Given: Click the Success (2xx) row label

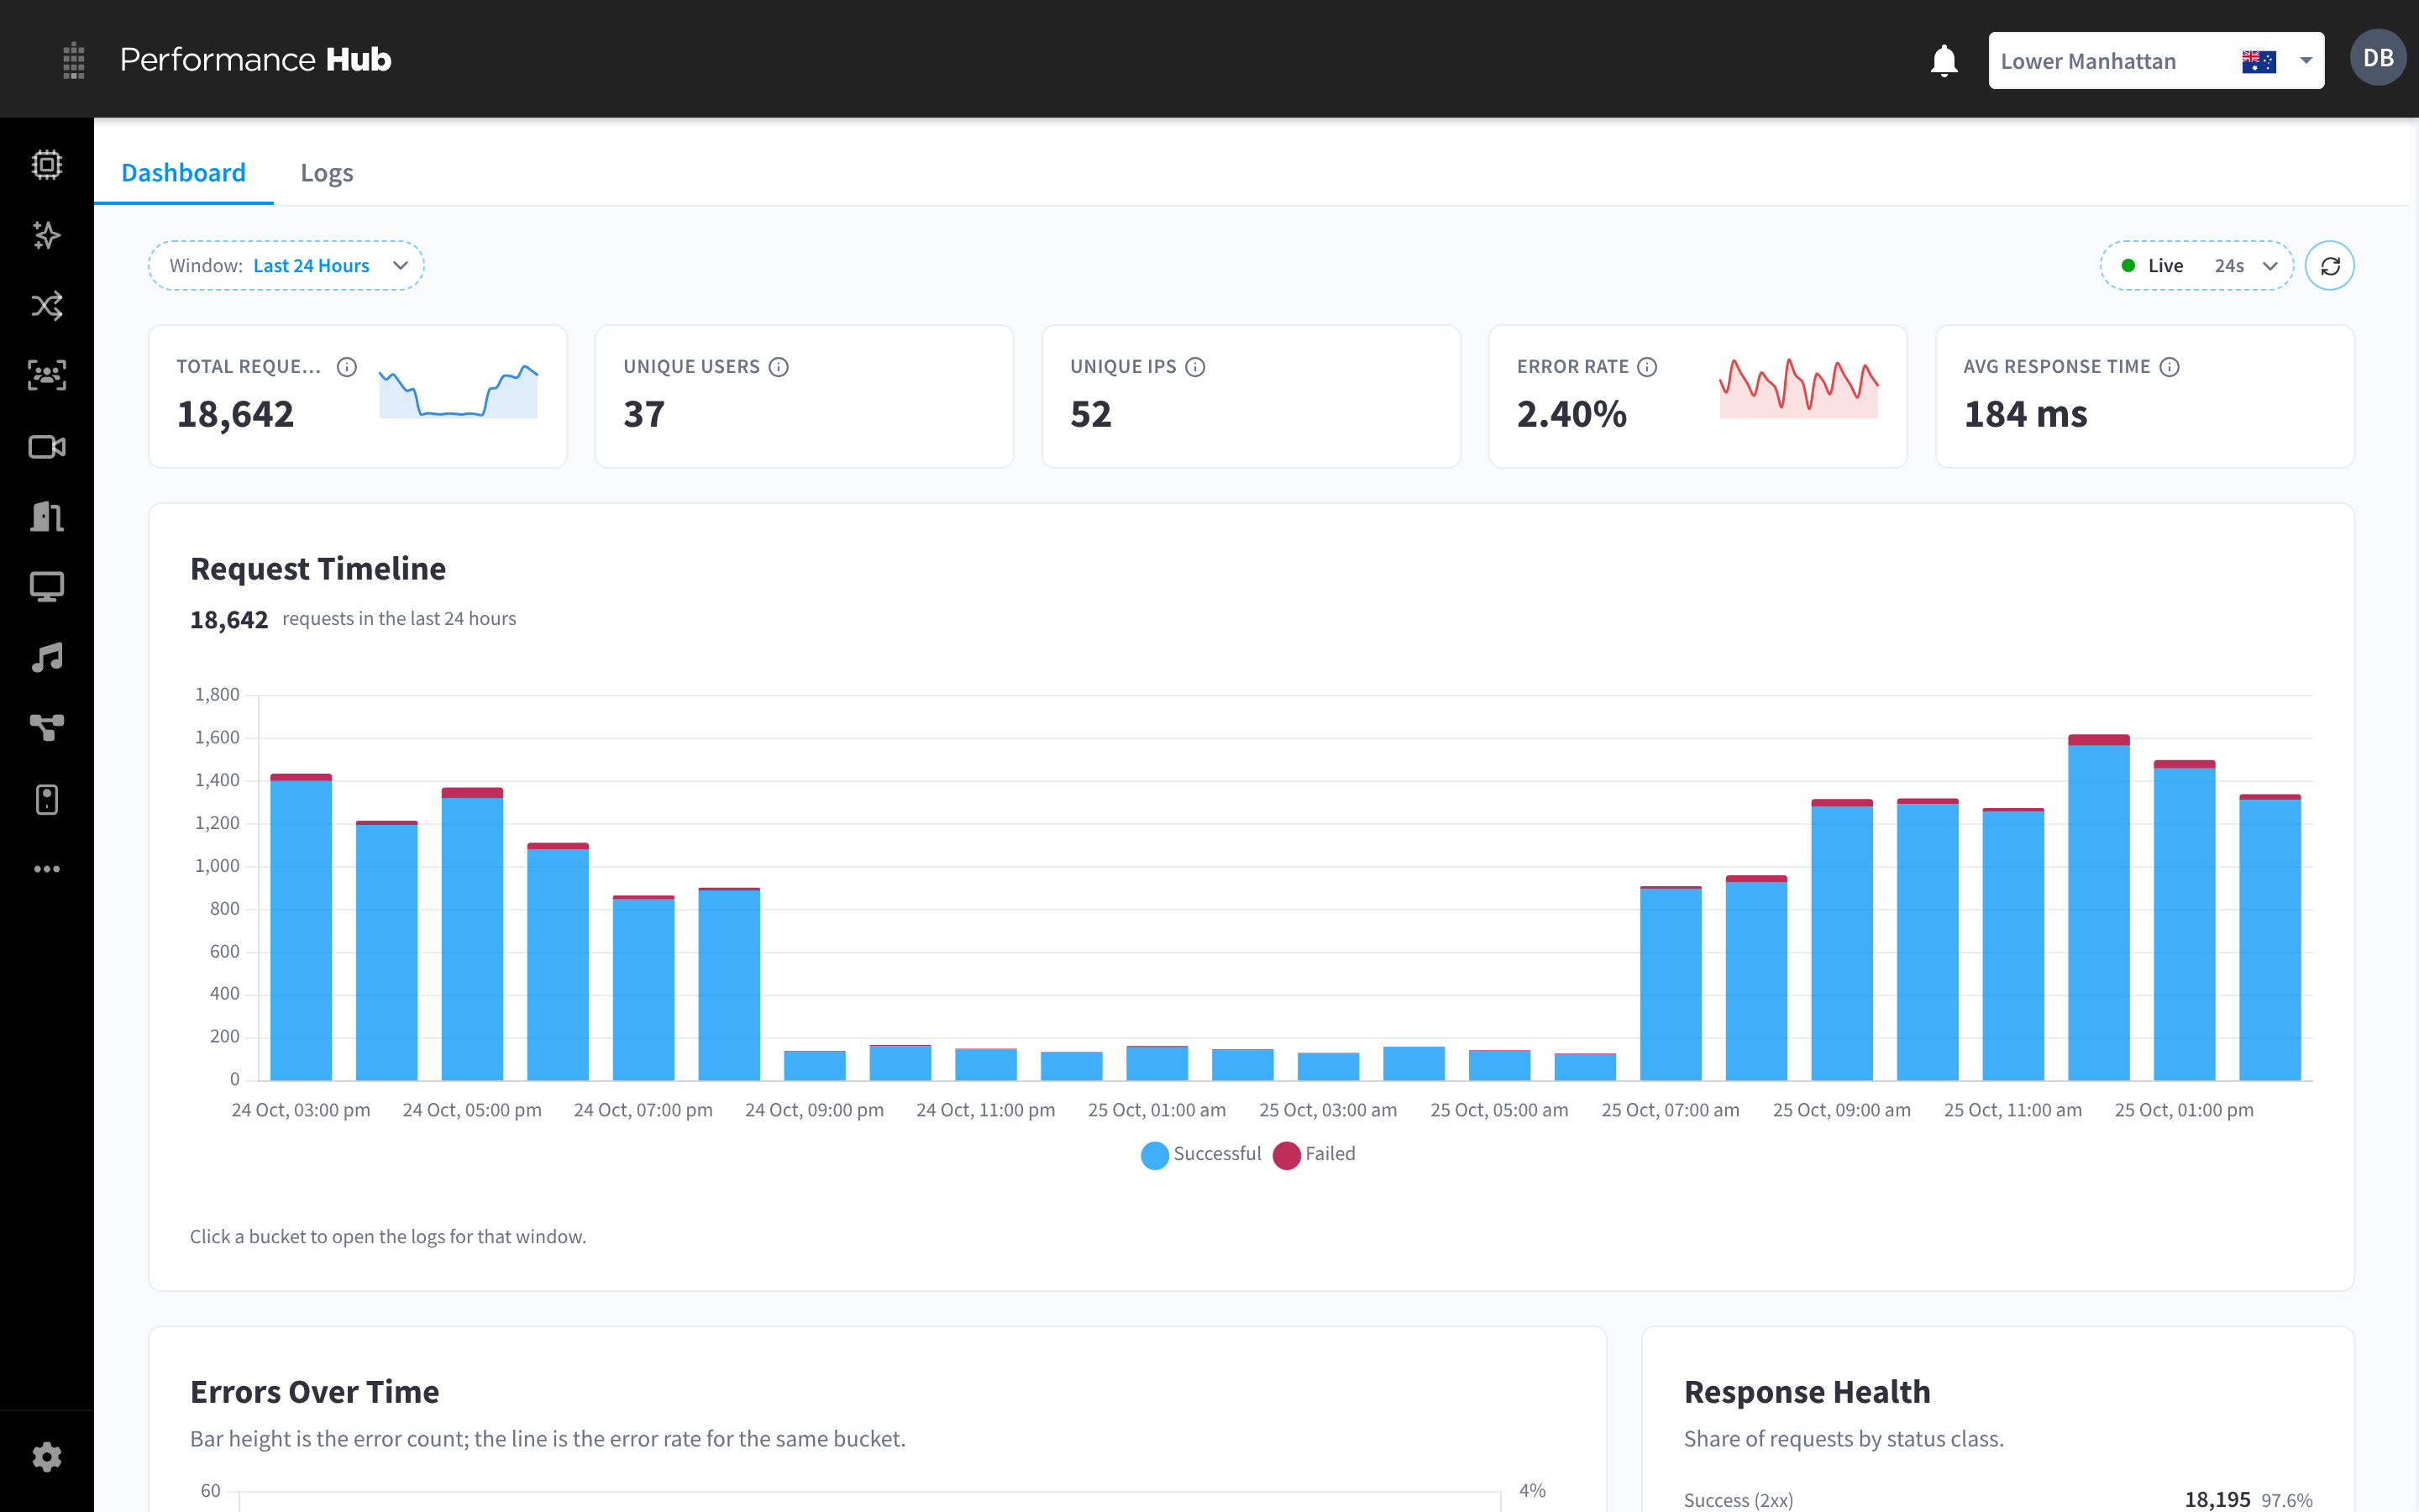Looking at the screenshot, I should [1739, 1500].
